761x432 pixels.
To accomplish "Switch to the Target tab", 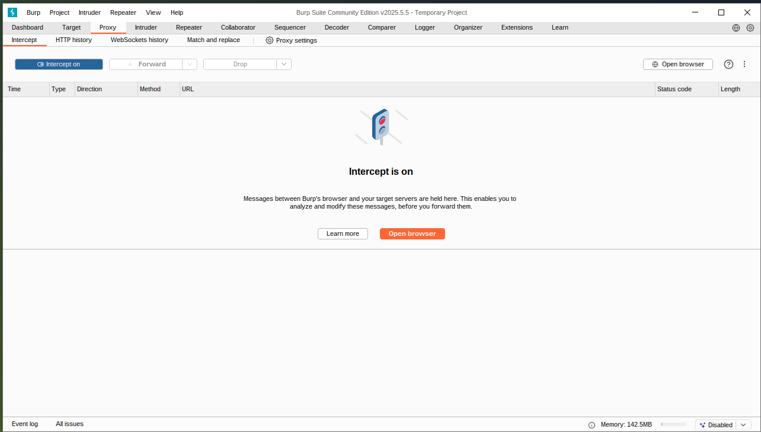I will point(71,28).
